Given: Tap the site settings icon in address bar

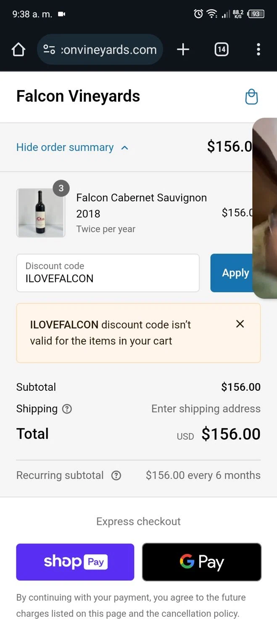Looking at the screenshot, I should pos(49,50).
